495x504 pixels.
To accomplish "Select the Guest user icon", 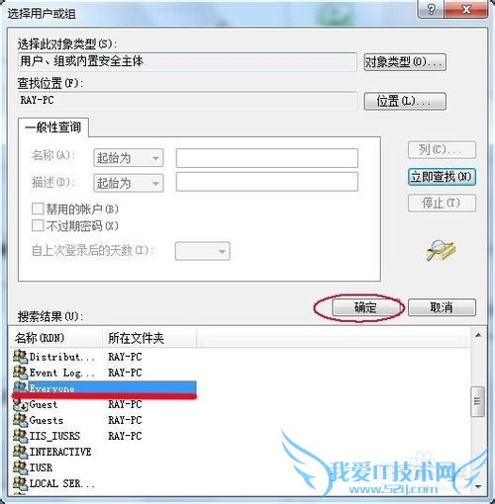I will click(21, 404).
